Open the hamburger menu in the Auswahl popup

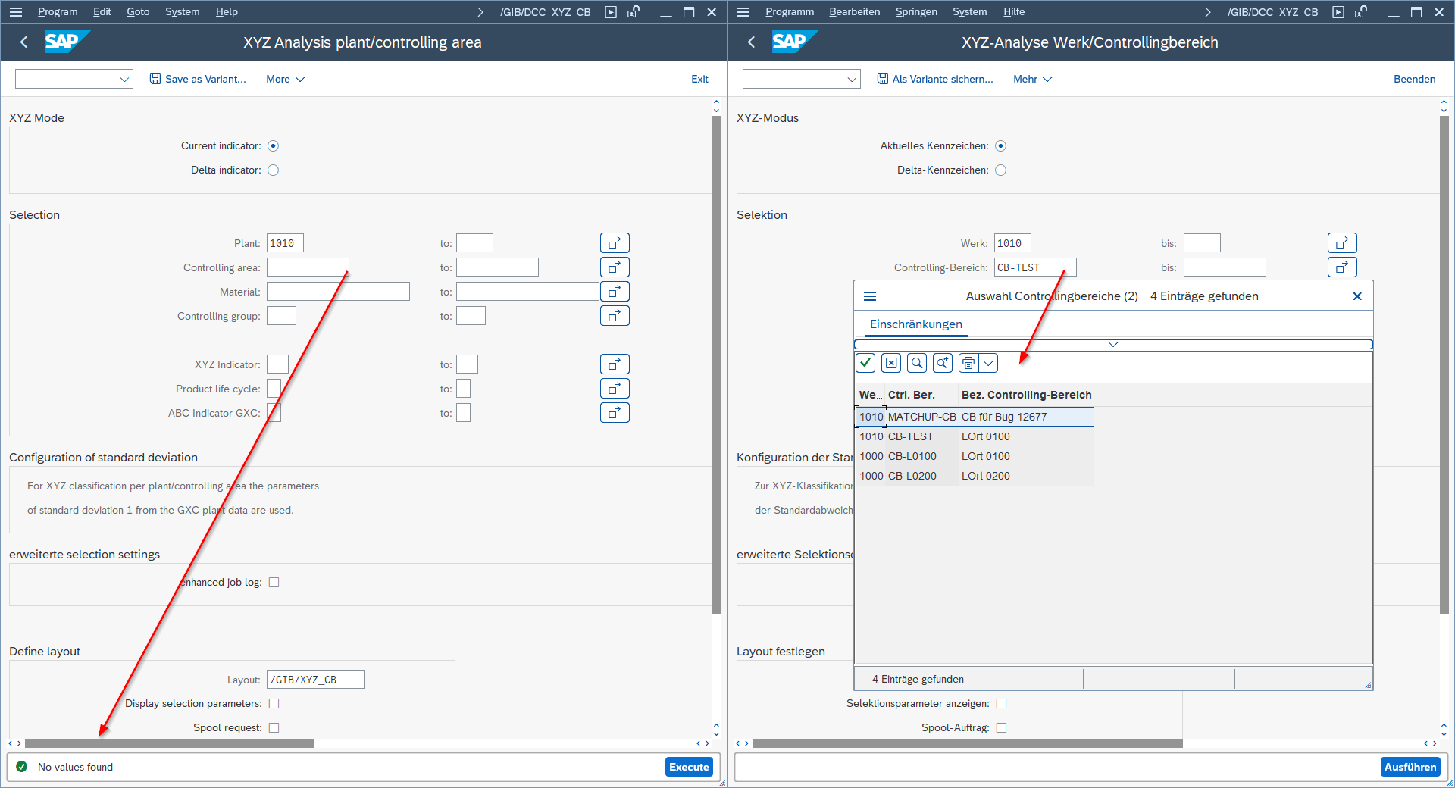870,296
